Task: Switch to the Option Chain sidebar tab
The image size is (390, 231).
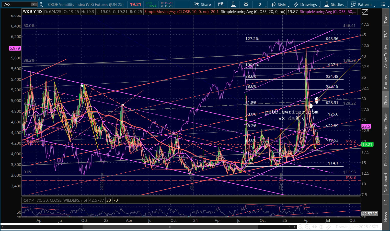Action: point(386,124)
